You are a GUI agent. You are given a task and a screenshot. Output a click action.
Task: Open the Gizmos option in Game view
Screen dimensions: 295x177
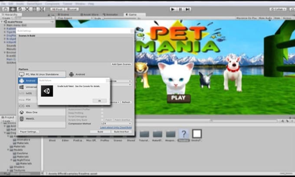287,18
